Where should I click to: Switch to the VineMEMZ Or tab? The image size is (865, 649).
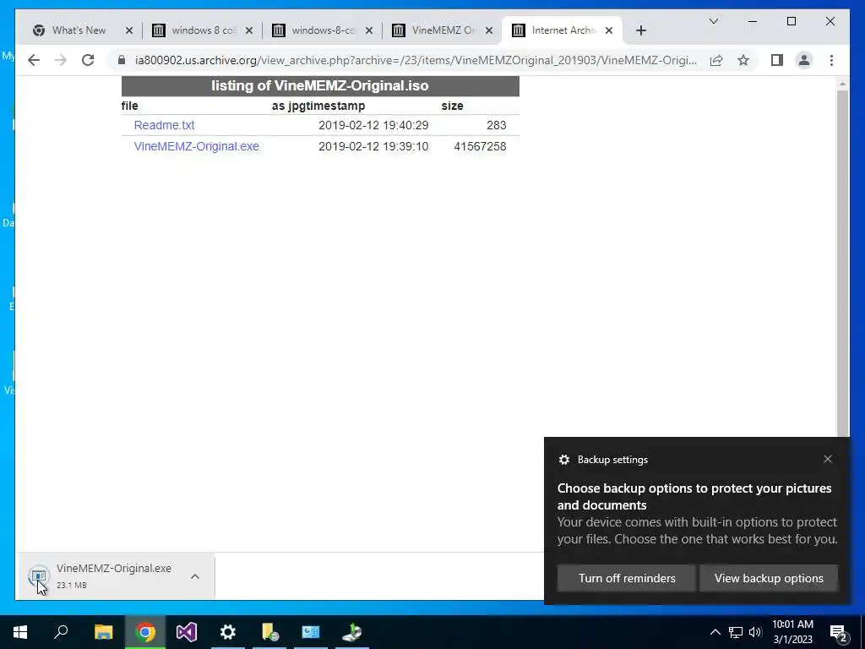[x=443, y=31]
